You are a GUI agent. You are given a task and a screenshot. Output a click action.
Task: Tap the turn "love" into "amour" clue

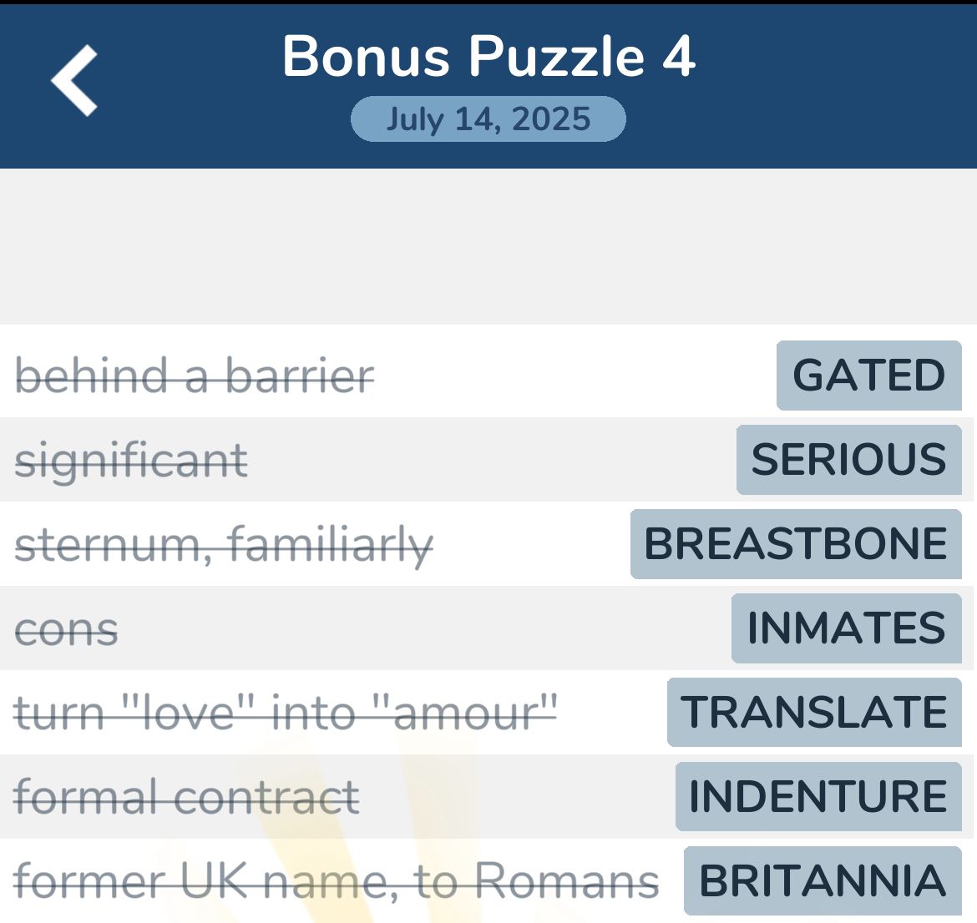(x=286, y=713)
